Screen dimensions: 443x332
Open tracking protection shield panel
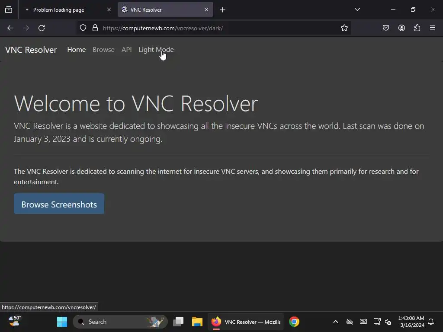click(83, 28)
